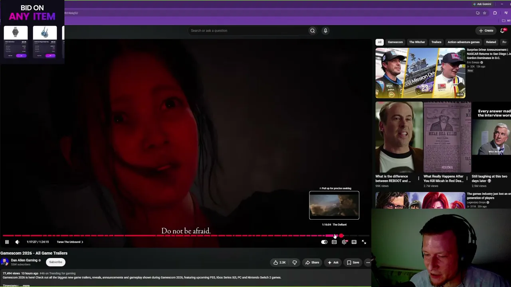Select the All filter chip

pos(380,42)
